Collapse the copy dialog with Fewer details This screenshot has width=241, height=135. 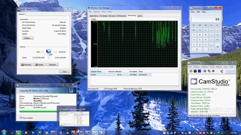click(x=26, y=118)
